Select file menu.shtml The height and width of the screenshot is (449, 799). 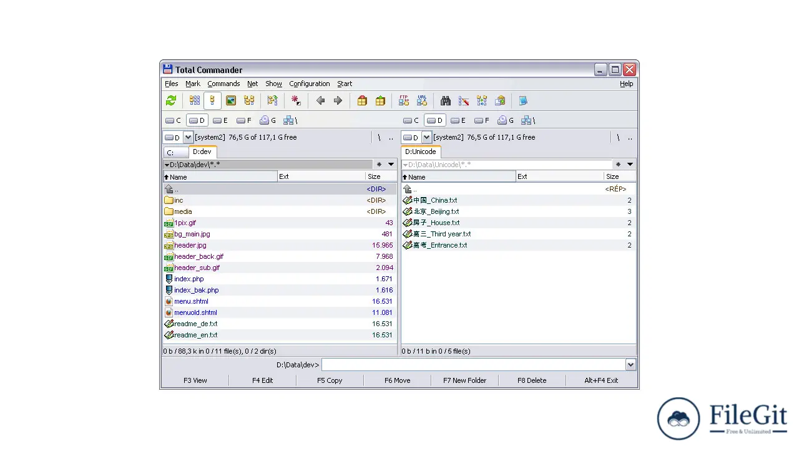click(x=280, y=301)
